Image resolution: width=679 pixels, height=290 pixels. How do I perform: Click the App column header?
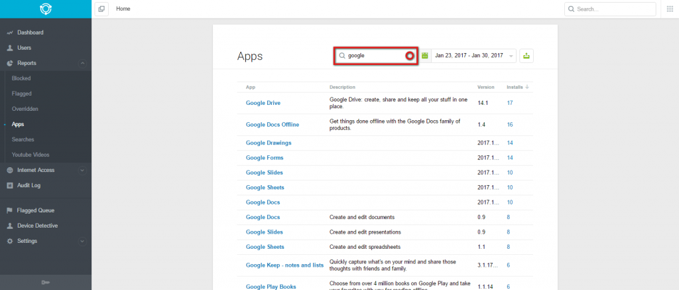[250, 87]
